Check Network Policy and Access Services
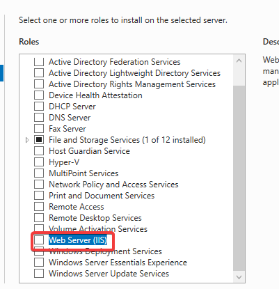The width and height of the screenshot is (279, 289). (39, 185)
